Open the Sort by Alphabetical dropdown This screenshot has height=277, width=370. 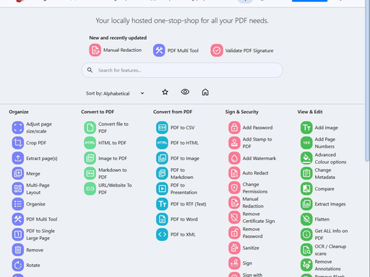click(115, 93)
